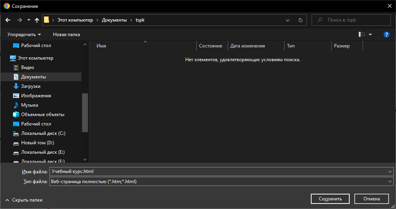Select Локальный диск (C:) drive
The height and width of the screenshot is (209, 396).
(x=43, y=133)
